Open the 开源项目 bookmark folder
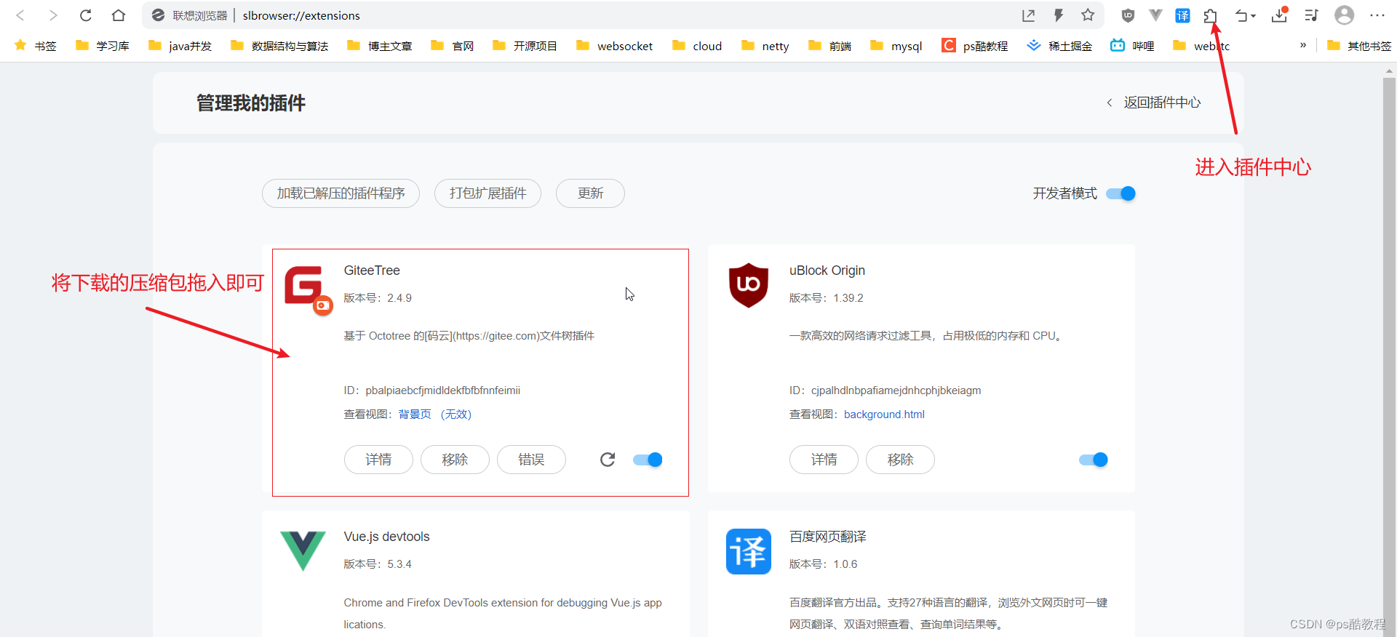The height and width of the screenshot is (637, 1397). 525,46
